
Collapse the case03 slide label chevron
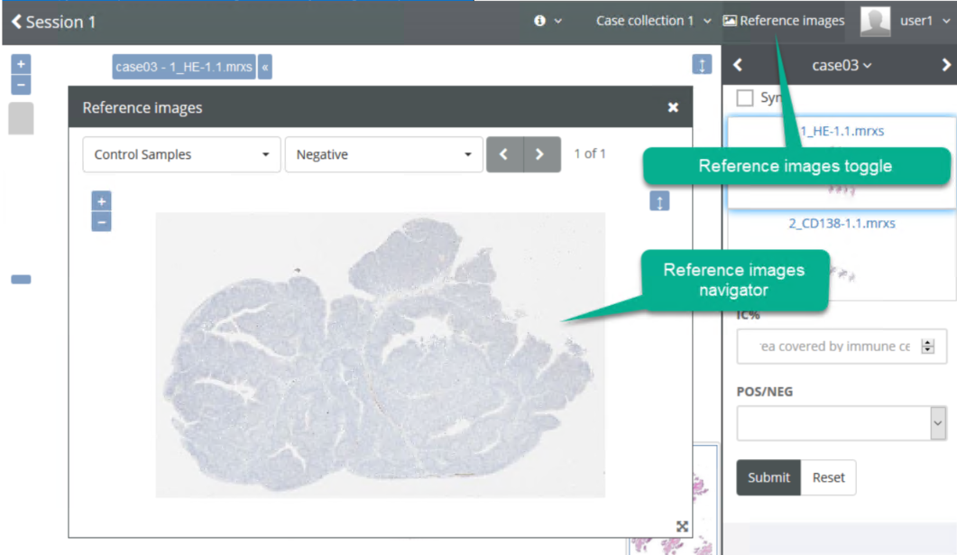(x=264, y=67)
